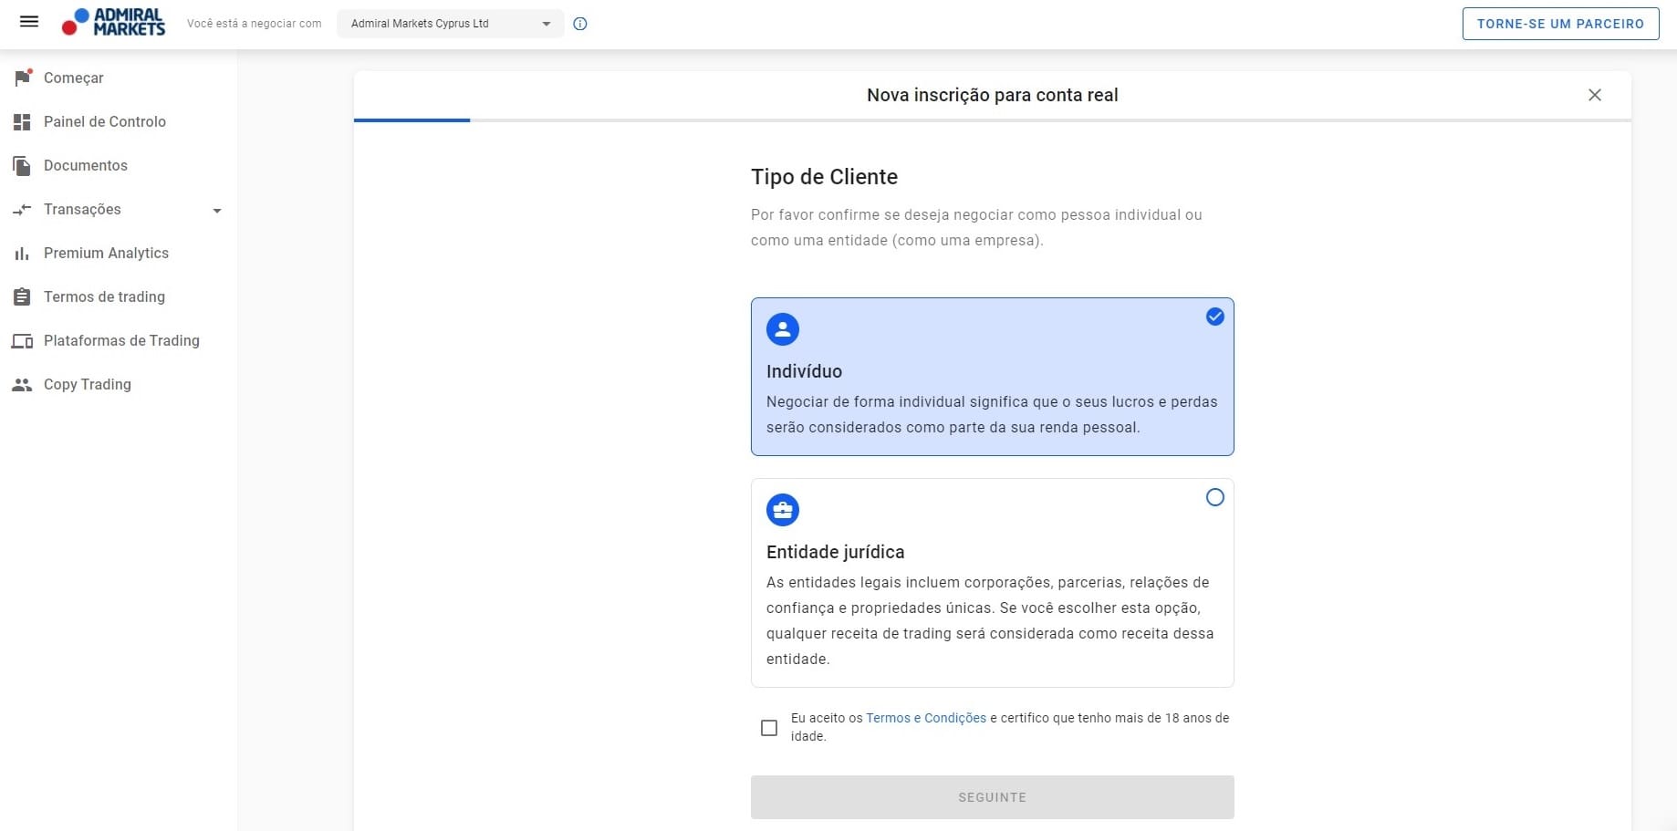Image resolution: width=1677 pixels, height=831 pixels.
Task: Click the info icon beside company dropdown
Action: pyautogui.click(x=580, y=24)
